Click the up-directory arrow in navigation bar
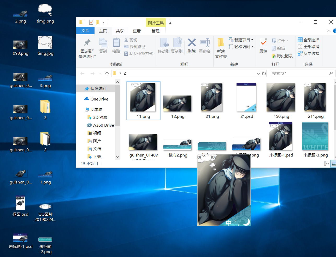The width and height of the screenshot is (336, 257). pyautogui.click(x=107, y=74)
